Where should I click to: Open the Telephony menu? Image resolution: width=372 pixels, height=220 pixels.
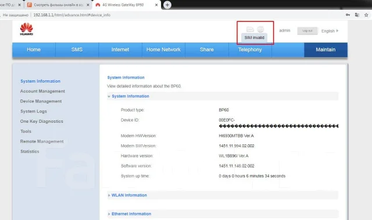pyautogui.click(x=250, y=49)
